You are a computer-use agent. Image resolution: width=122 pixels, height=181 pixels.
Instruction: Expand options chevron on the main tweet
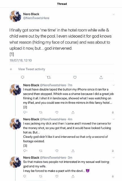(114, 14)
